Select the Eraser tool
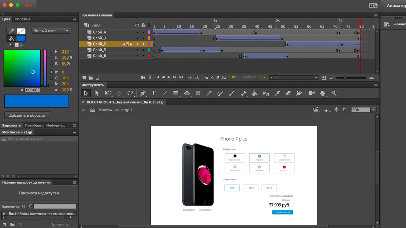The height and width of the screenshot is (228, 406). pyautogui.click(x=288, y=93)
